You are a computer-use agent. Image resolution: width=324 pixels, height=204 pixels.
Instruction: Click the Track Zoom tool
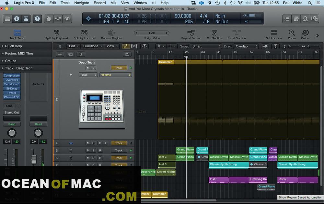17,34
